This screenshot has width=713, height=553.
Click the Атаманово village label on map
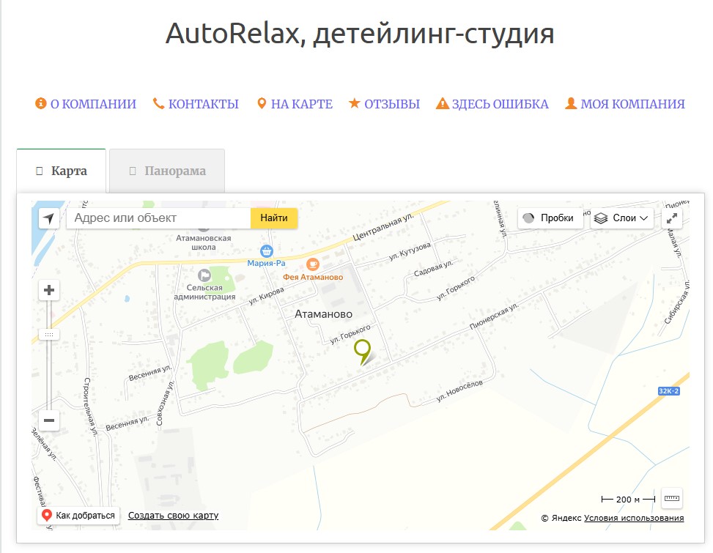click(323, 314)
